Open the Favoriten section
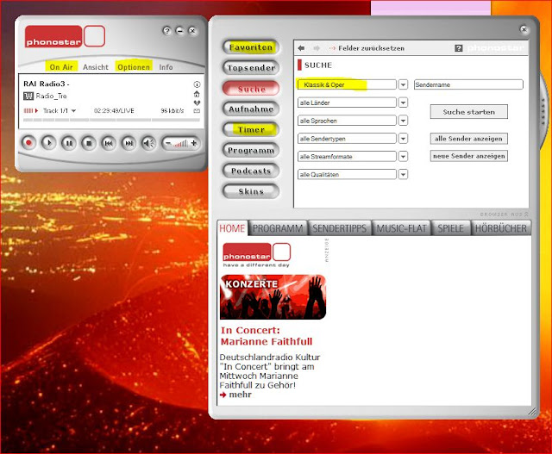This screenshot has width=552, height=454. point(251,47)
